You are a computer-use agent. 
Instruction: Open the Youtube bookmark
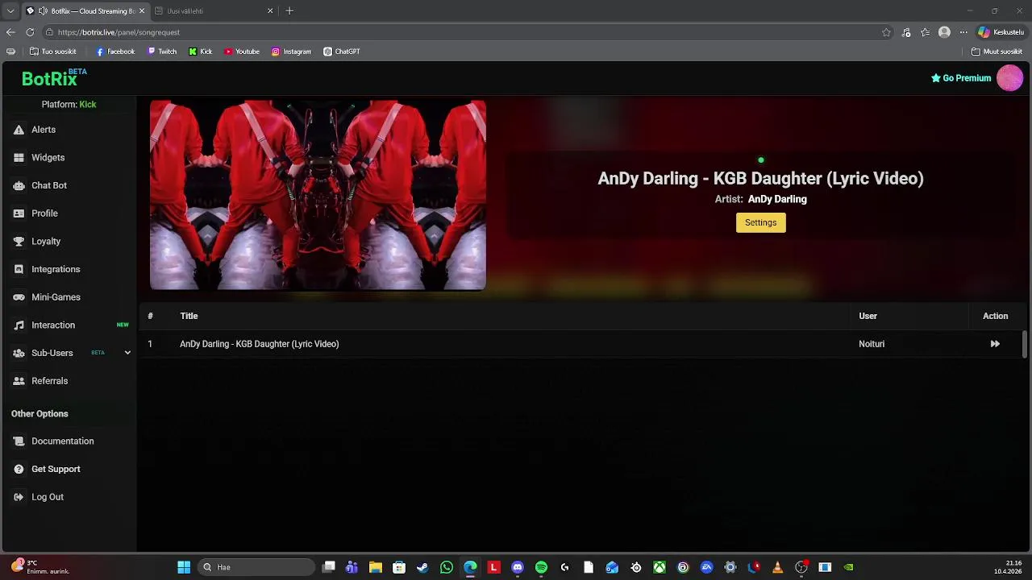click(x=242, y=52)
